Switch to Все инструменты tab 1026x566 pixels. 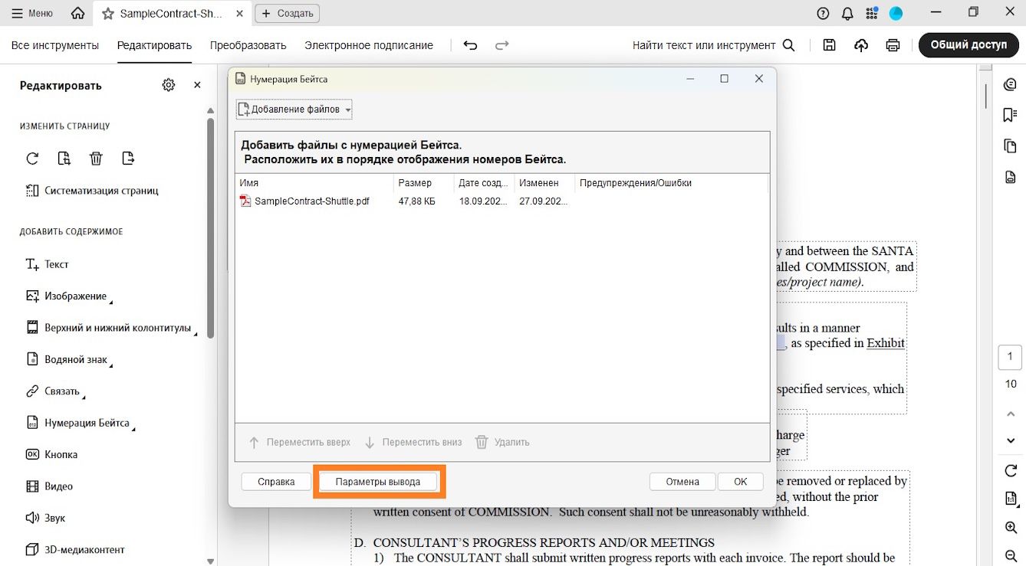55,45
